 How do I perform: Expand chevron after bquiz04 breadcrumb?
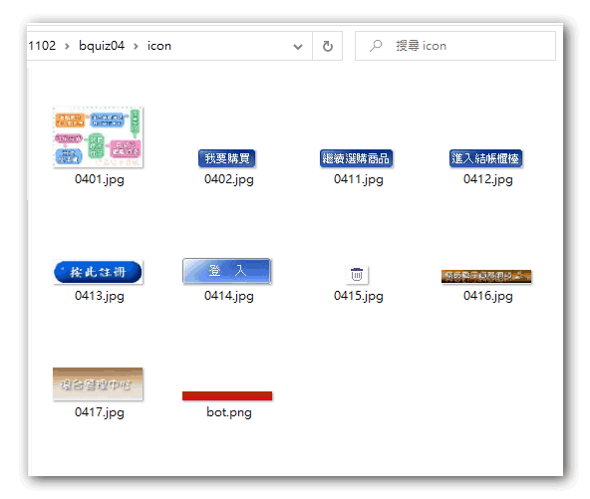click(136, 46)
